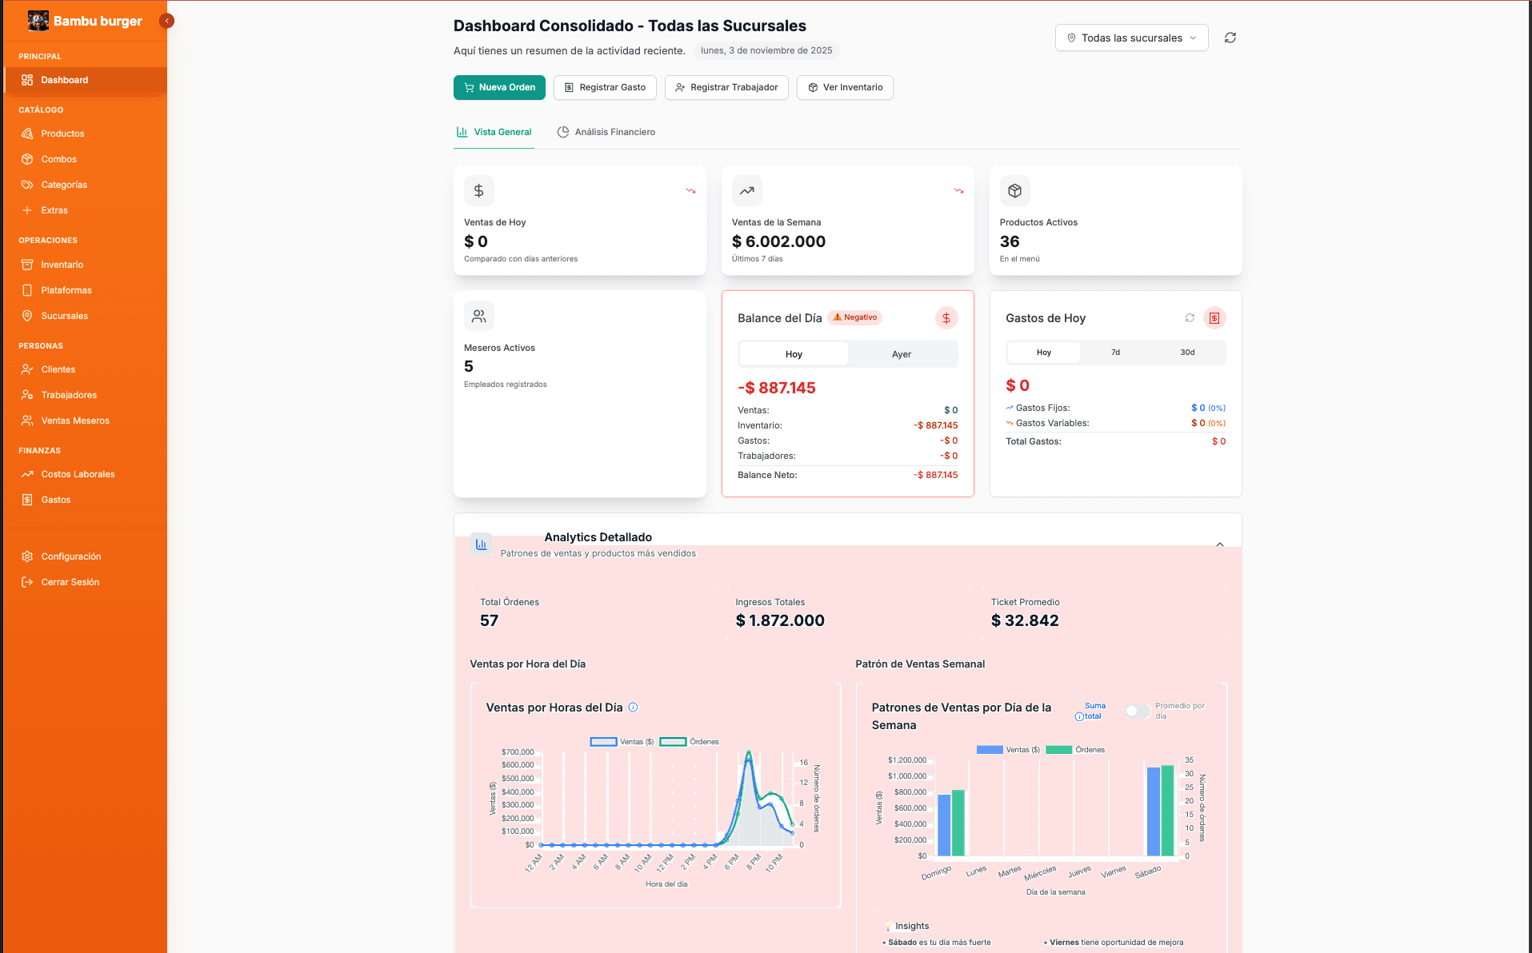Select the 30d period in Gastos de Hoy
Screen dimensions: 1532x953
pos(1187,352)
